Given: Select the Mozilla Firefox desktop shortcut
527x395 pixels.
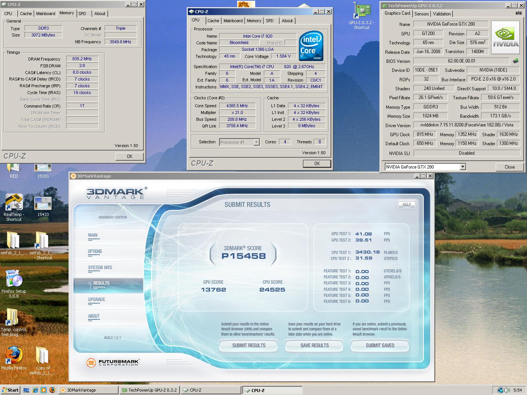Looking at the screenshot, I should (x=14, y=358).
